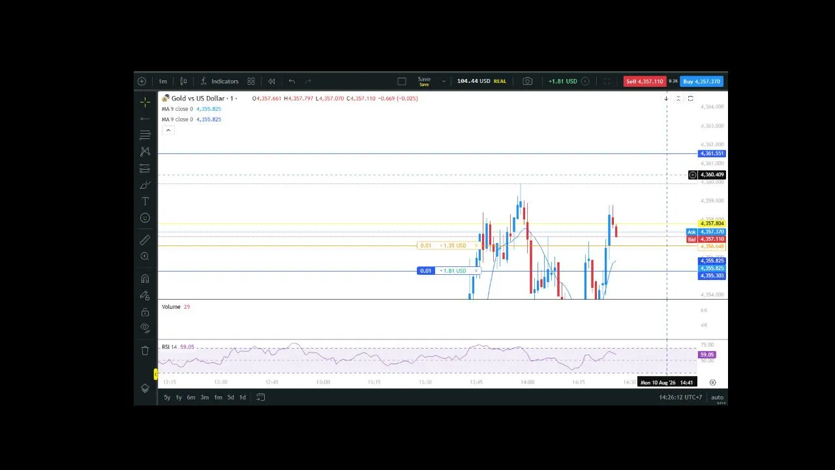This screenshot has height=470, width=835.
Task: Select the 1y time range
Action: point(178,398)
